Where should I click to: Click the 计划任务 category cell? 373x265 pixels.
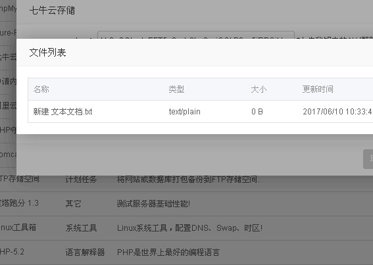coord(81,179)
